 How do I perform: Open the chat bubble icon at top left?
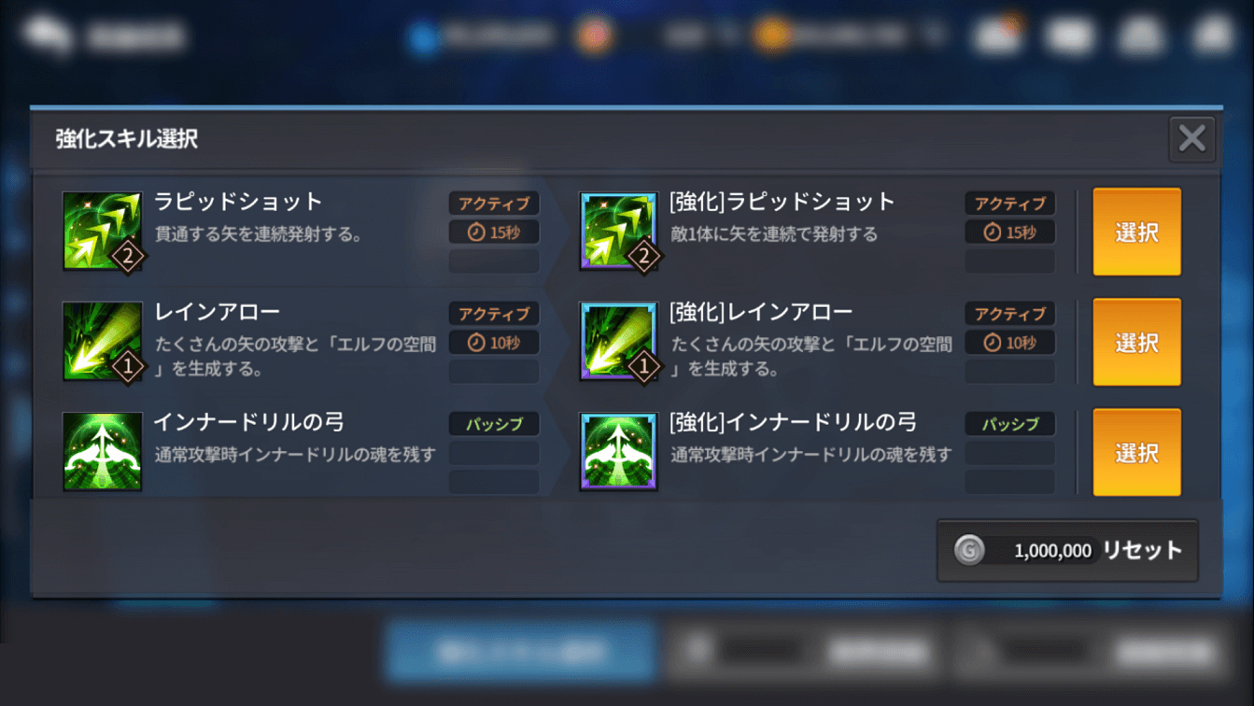(49, 35)
